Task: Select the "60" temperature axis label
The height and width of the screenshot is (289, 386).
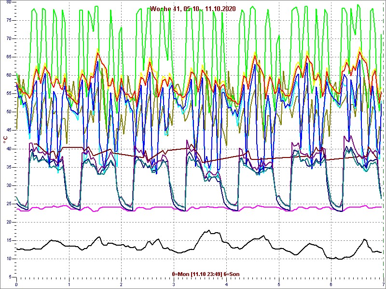Action: (x=9, y=76)
